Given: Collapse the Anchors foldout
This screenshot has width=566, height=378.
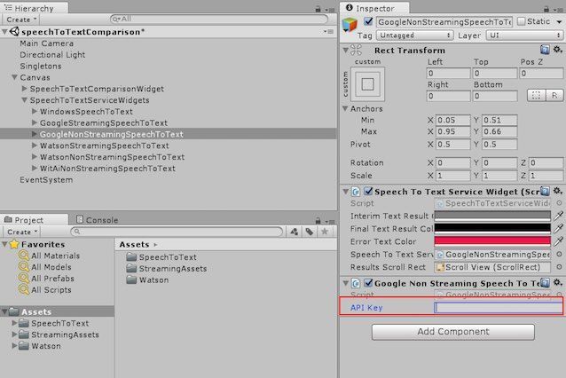Looking at the screenshot, I should 345,108.
